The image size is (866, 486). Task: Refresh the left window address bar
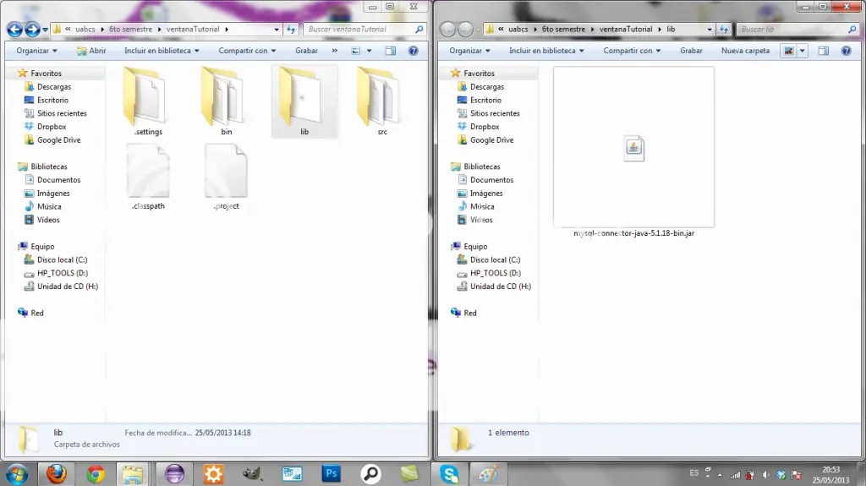pos(291,30)
